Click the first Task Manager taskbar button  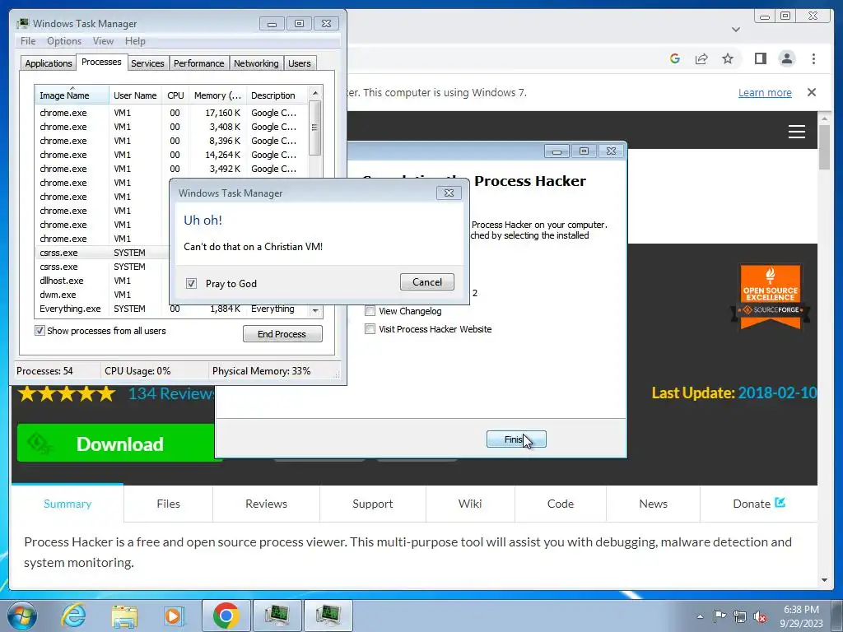coord(277,616)
